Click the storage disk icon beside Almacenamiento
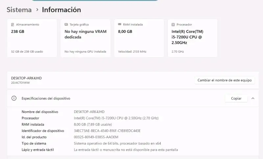The image size is (263, 159). tap(12, 25)
